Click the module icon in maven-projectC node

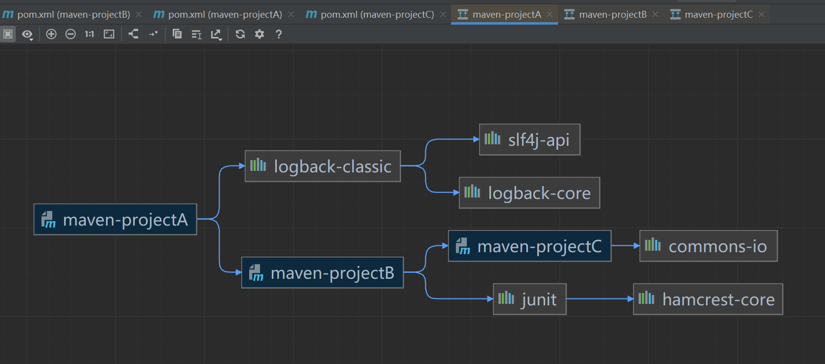pos(463,246)
